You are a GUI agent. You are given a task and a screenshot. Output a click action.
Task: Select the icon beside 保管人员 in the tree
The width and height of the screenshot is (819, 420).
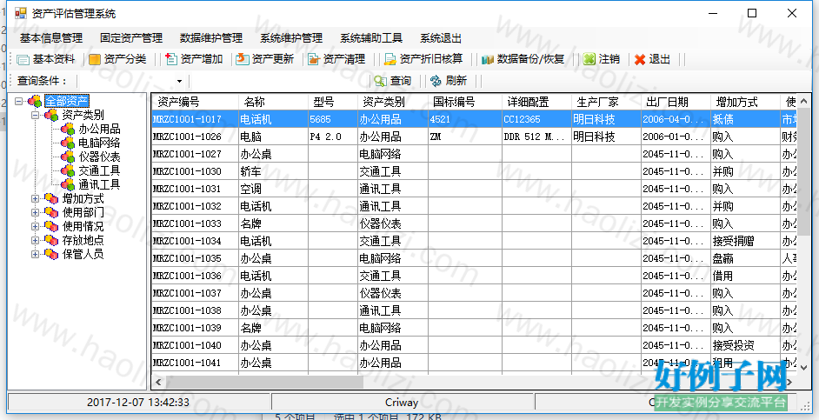(x=51, y=254)
